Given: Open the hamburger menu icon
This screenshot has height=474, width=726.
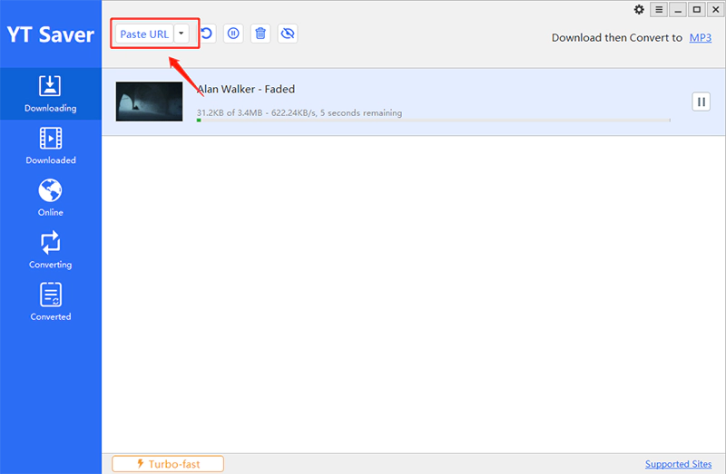Looking at the screenshot, I should [659, 10].
